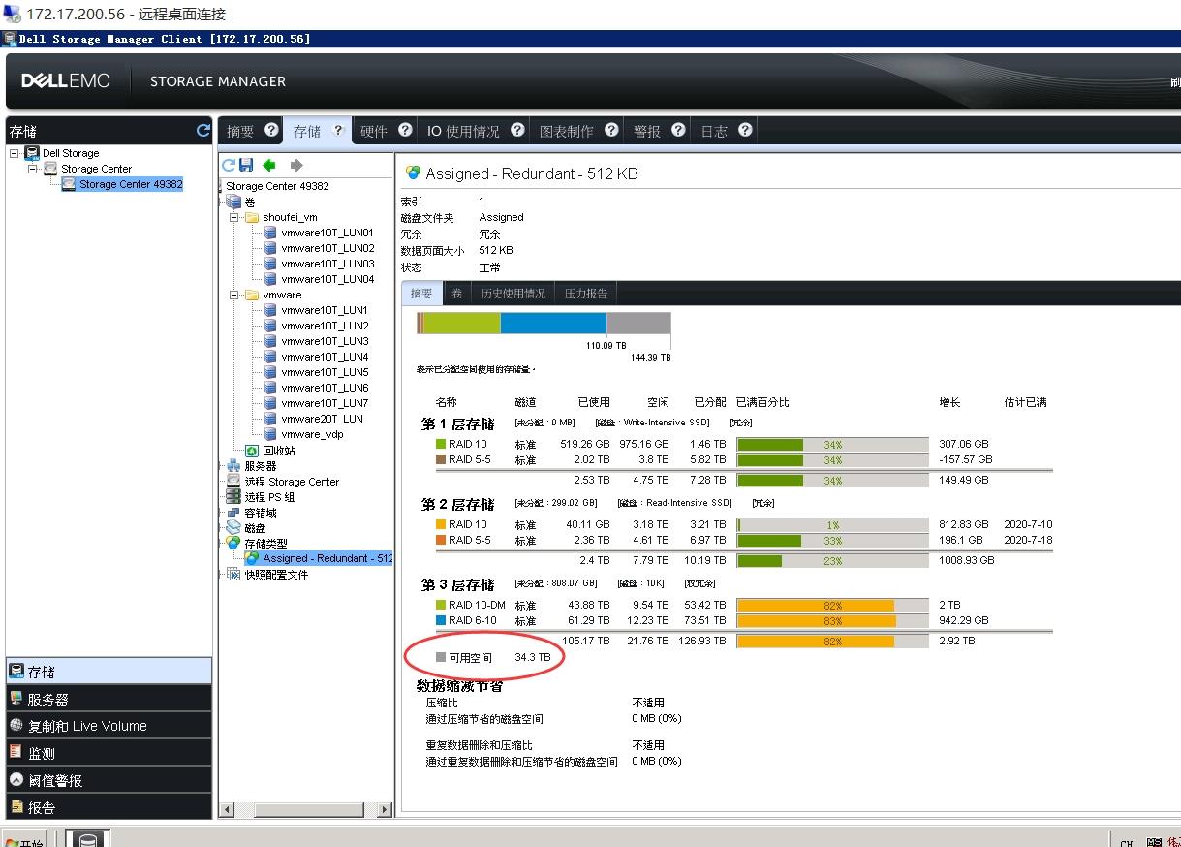Switch to the main 摘要 tab
The width and height of the screenshot is (1181, 847).
click(x=240, y=131)
